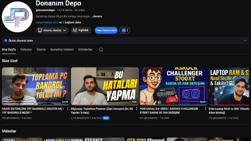251x141 pixels.
Task: Open three-dot menu next to View channel stats
Action: [x=128, y=30]
